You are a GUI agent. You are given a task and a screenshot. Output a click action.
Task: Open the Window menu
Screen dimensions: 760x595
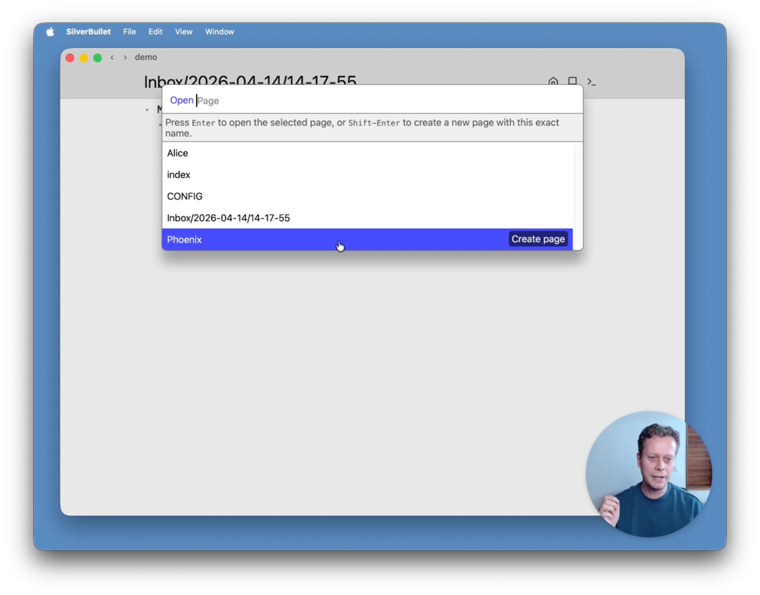219,32
